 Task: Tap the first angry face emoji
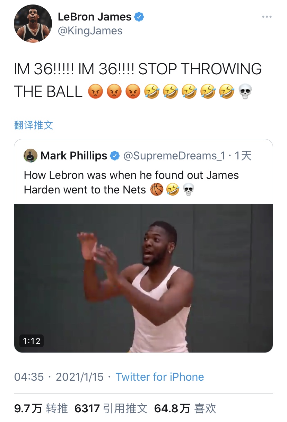pyautogui.click(x=95, y=92)
